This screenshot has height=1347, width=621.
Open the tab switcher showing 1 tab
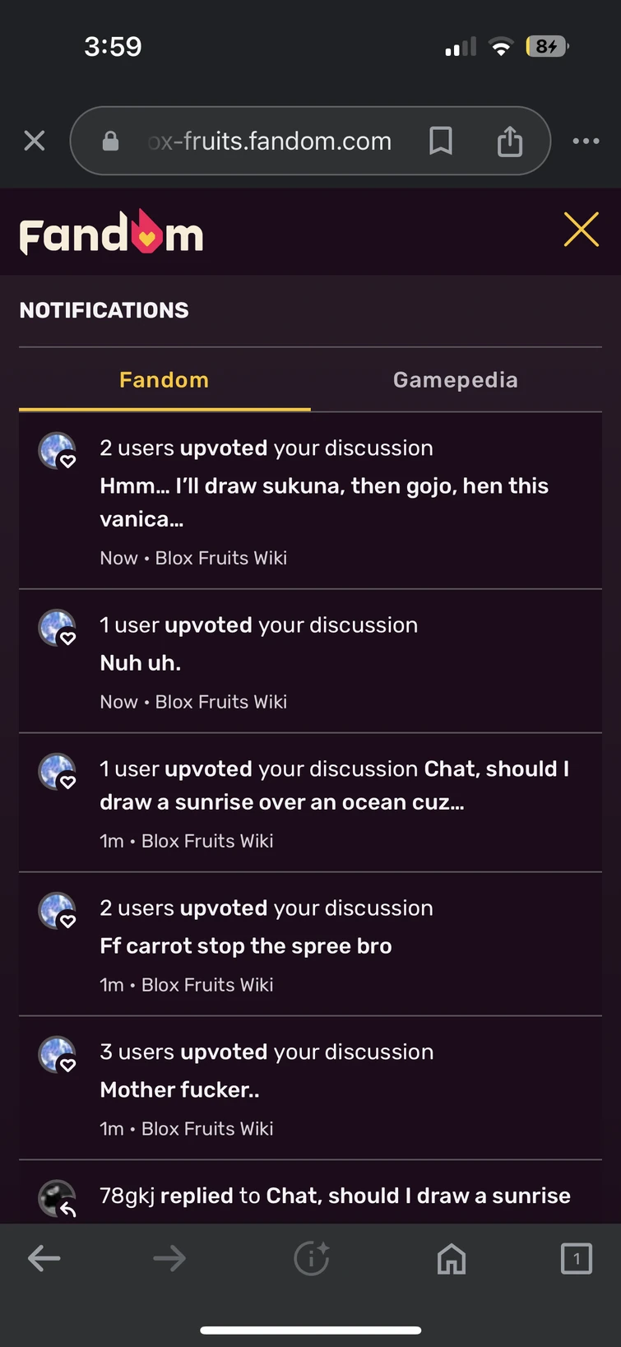pyautogui.click(x=576, y=1258)
